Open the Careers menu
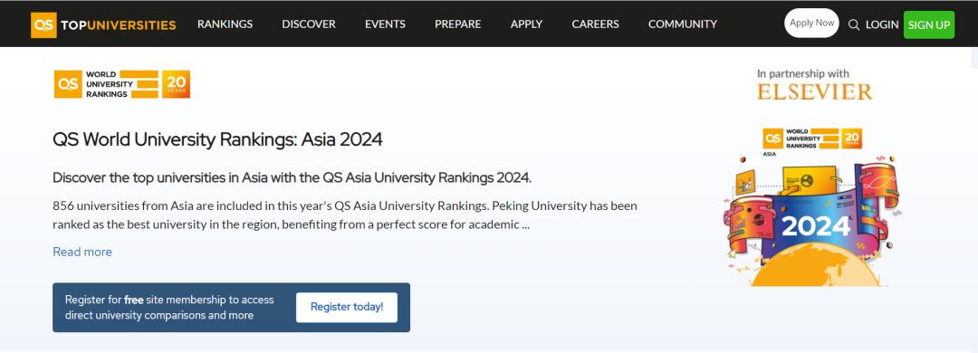978x353 pixels. coord(596,24)
